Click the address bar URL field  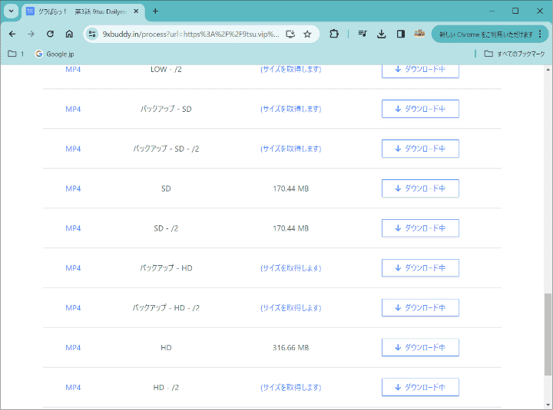point(190,34)
